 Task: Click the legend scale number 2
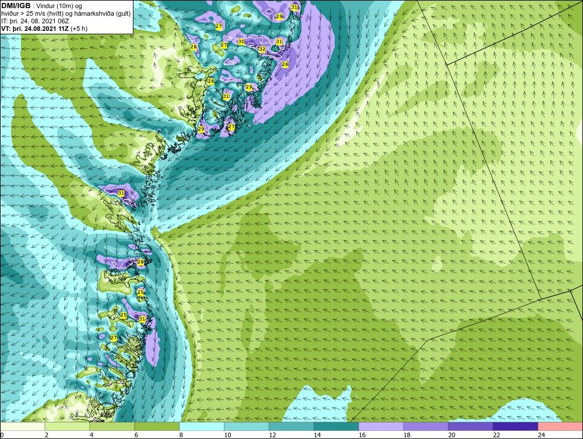tap(47, 435)
